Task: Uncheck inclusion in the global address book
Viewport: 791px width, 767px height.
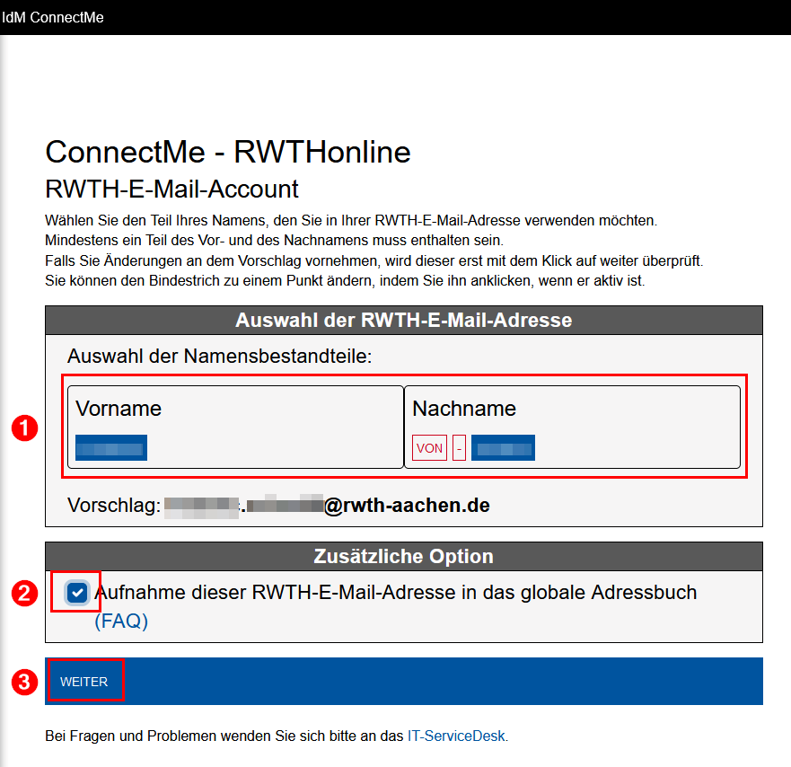Action: click(75, 592)
